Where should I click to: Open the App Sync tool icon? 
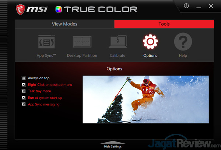pyautogui.click(x=46, y=42)
